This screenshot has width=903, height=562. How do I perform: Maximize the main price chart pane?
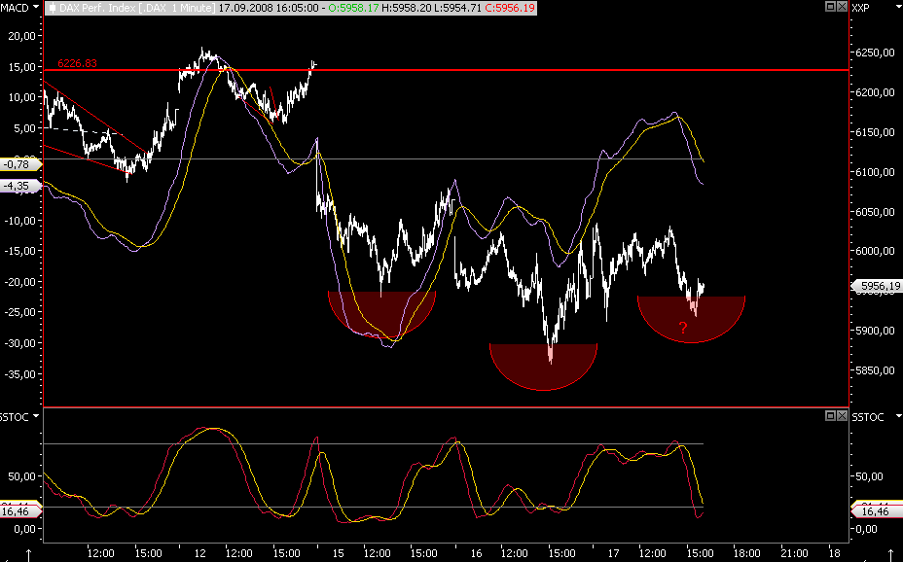tap(830, 7)
